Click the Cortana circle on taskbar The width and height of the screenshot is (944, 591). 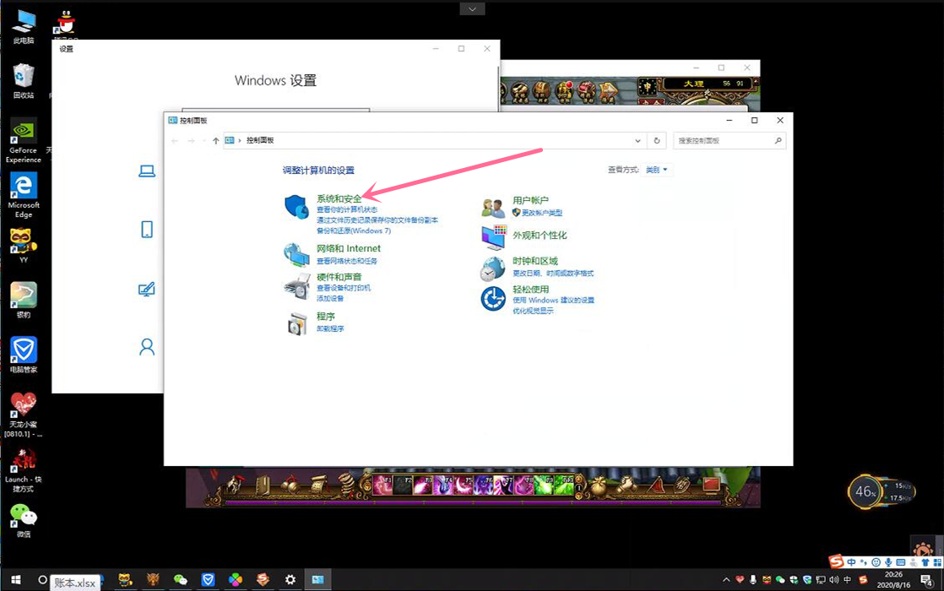(42, 579)
